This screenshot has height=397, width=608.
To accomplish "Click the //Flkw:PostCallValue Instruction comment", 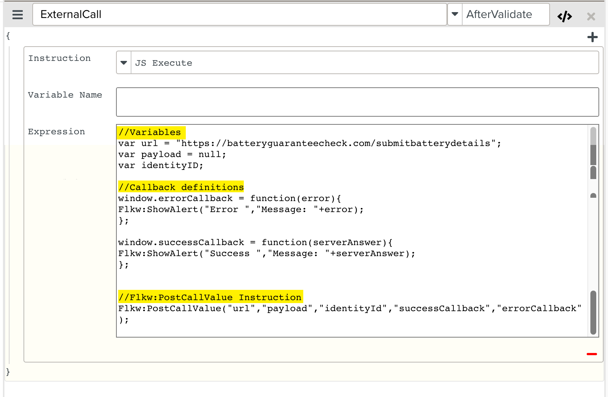I will [210, 298].
